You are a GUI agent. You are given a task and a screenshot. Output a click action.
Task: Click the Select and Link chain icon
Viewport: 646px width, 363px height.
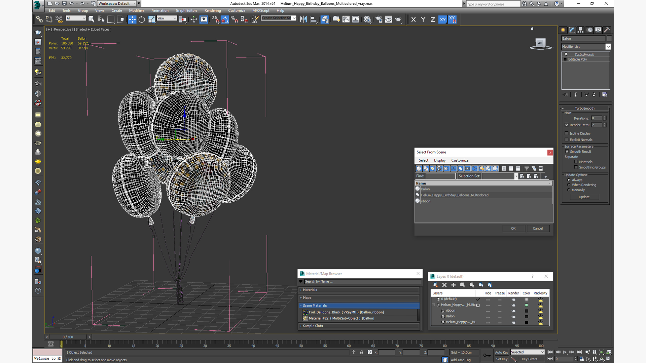coord(39,19)
